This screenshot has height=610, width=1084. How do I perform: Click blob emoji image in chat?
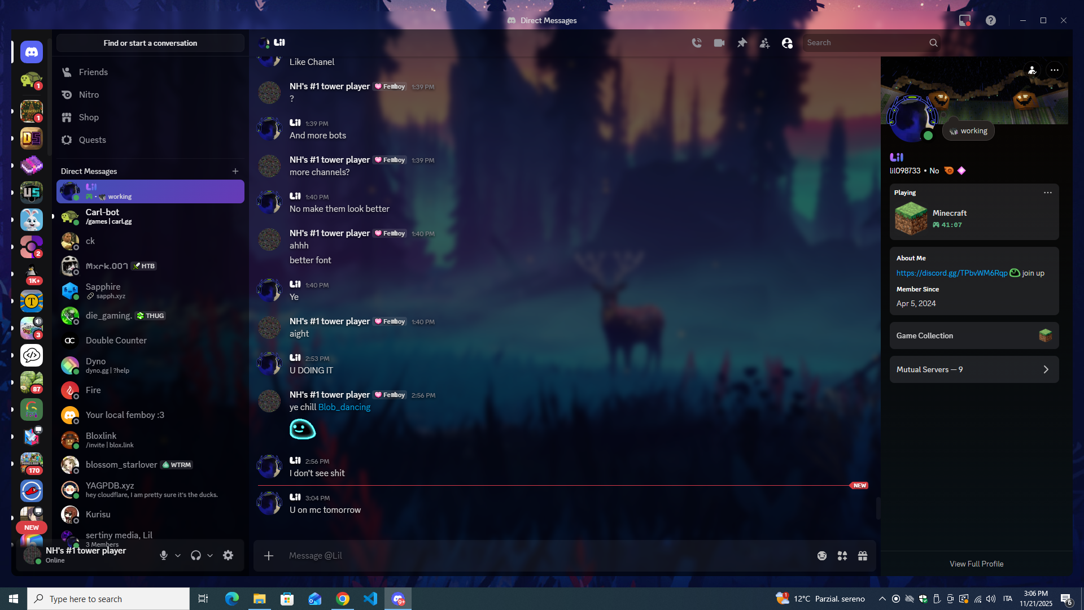303,430
